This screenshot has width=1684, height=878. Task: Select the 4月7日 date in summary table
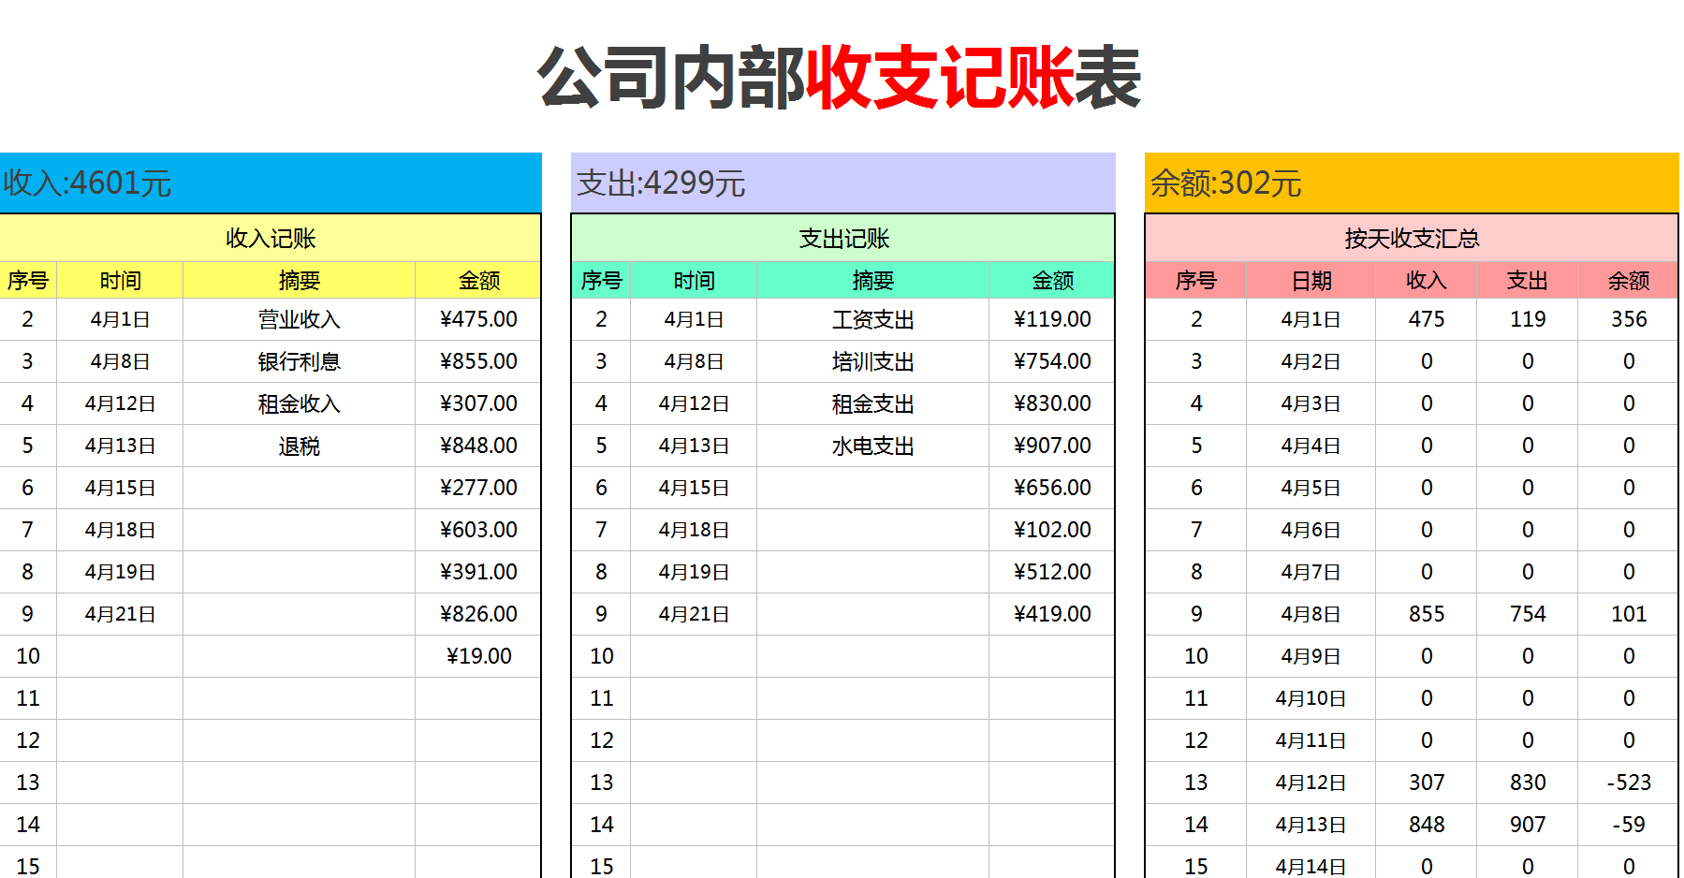[1311, 572]
